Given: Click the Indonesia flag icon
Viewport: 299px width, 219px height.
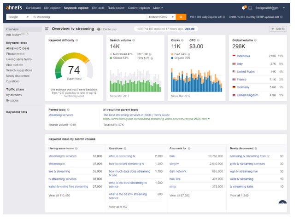Looking at the screenshot, I should (234, 56).
